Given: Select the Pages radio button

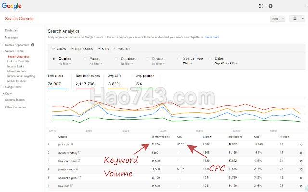Looking at the screenshot, I should tap(85, 59).
